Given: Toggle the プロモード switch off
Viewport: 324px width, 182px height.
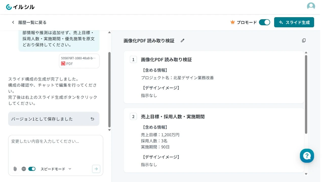Looking at the screenshot, I should (265, 22).
